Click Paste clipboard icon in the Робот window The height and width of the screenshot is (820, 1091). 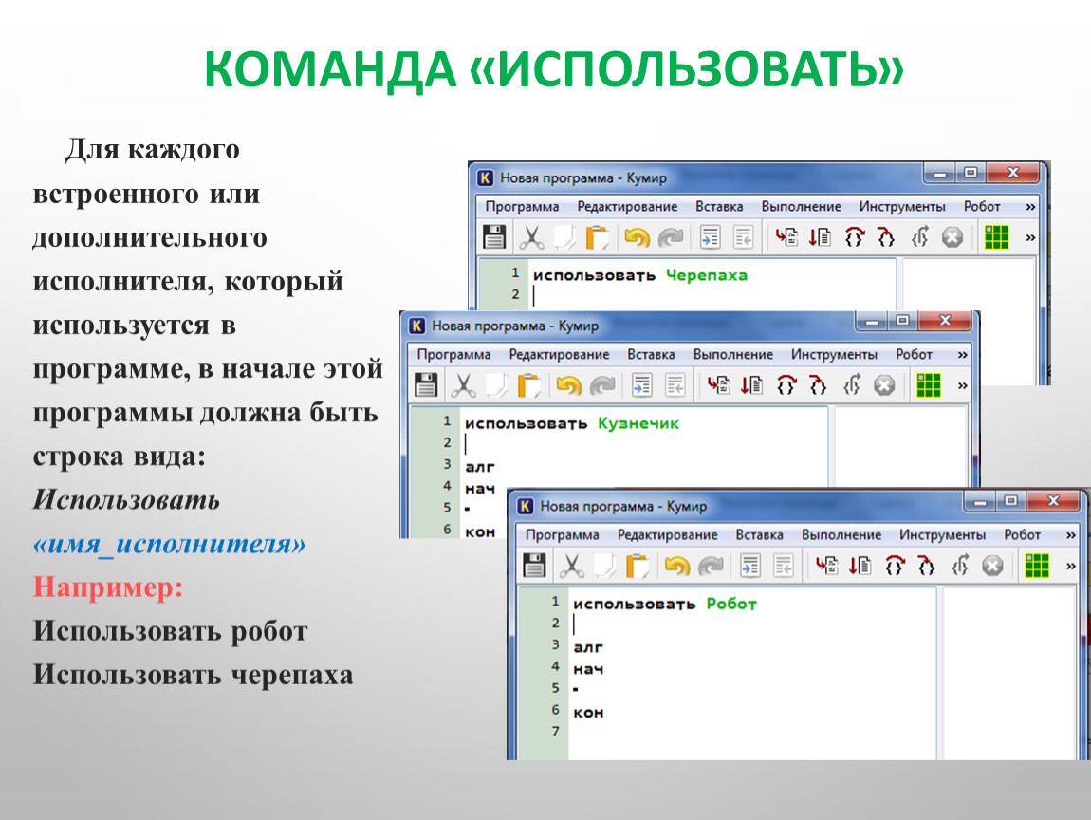638,567
